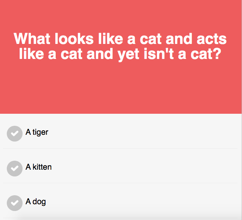Click the 'A dog' answer text
The image size is (242, 220).
pos(36,202)
